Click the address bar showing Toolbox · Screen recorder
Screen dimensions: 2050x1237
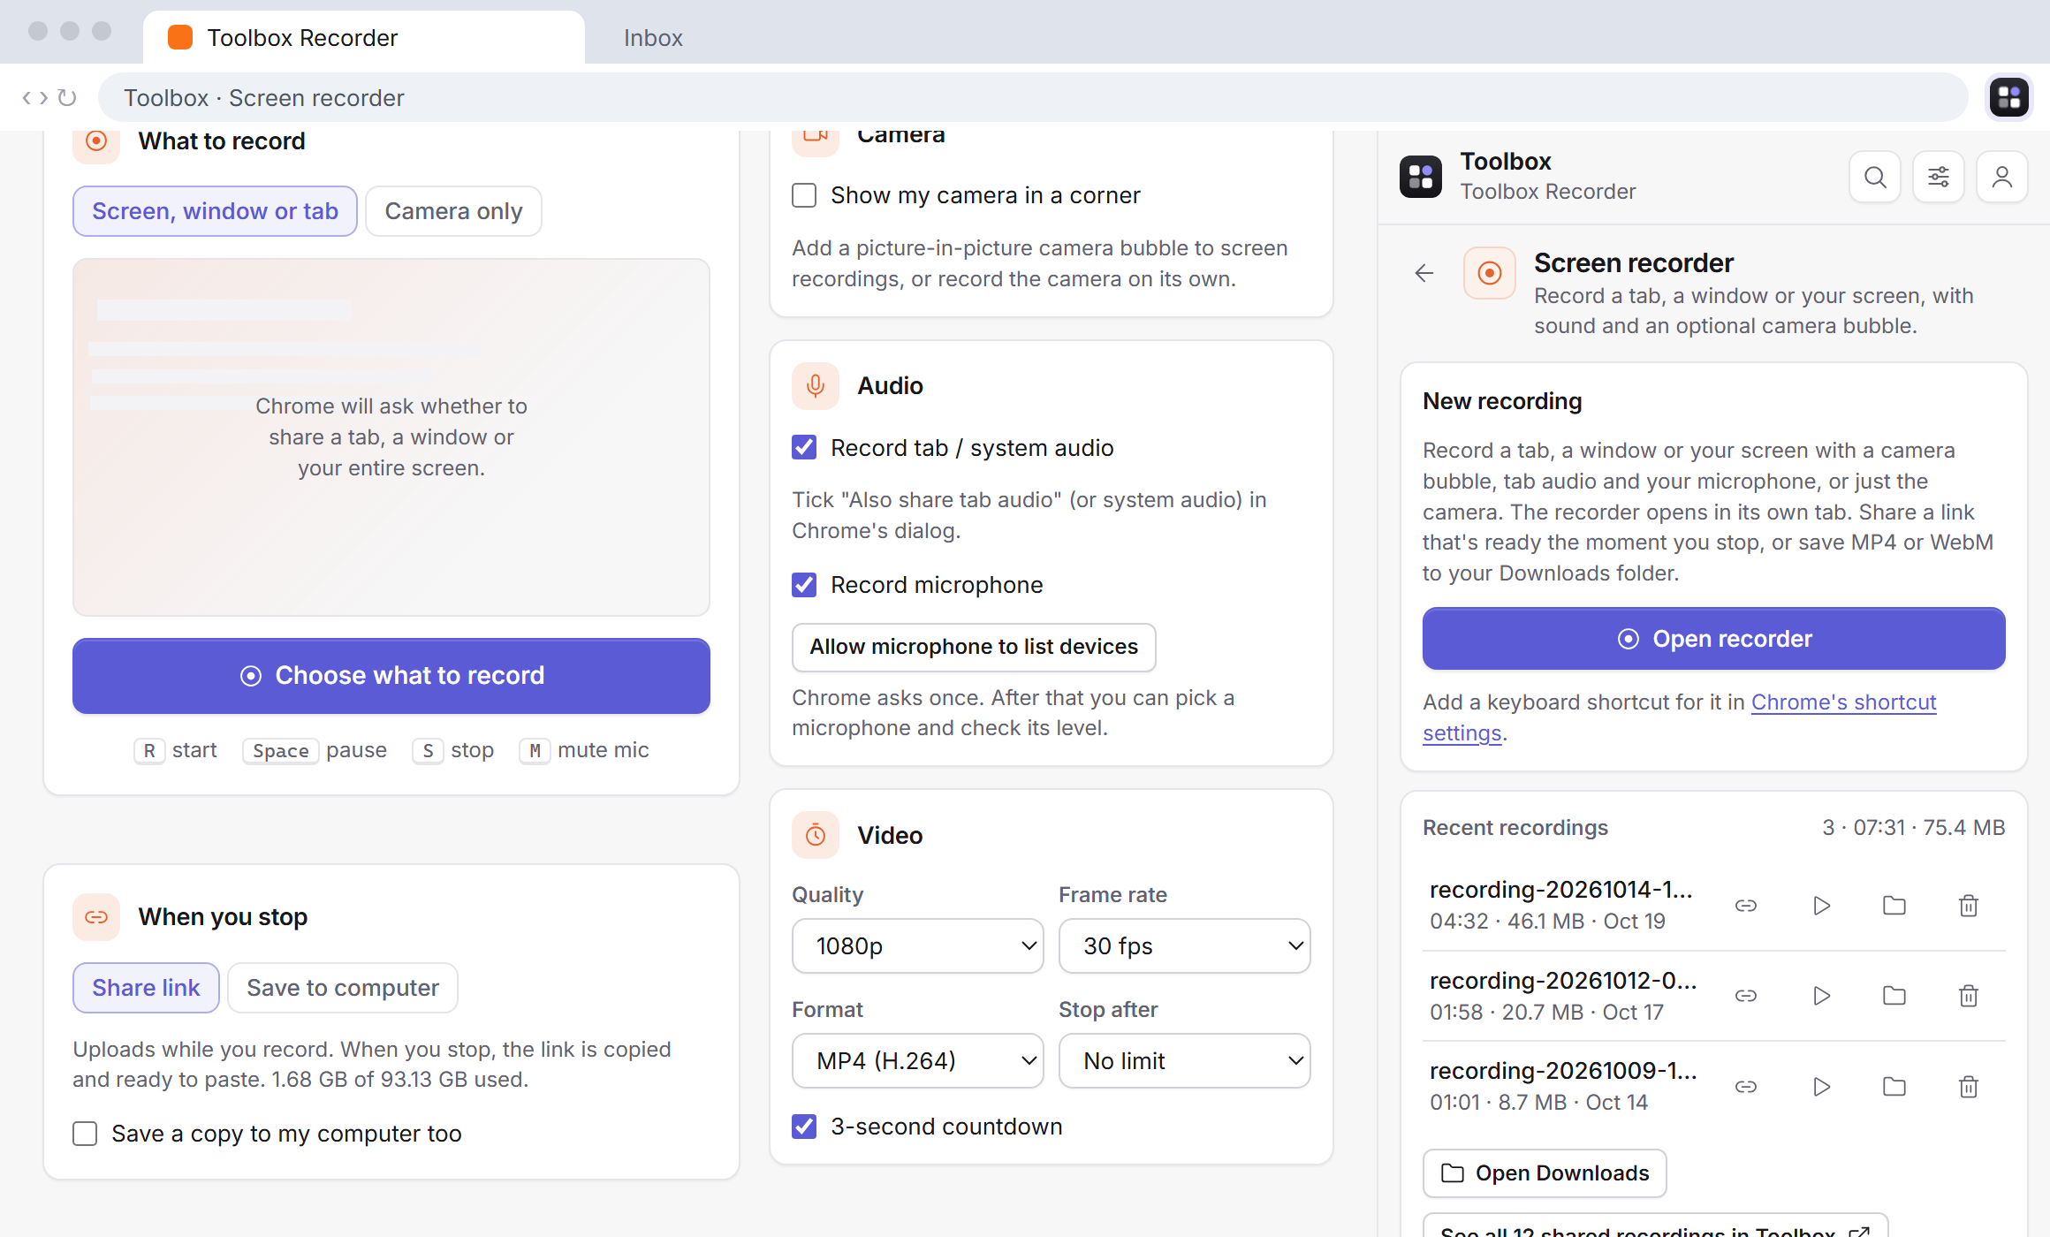pos(1032,97)
